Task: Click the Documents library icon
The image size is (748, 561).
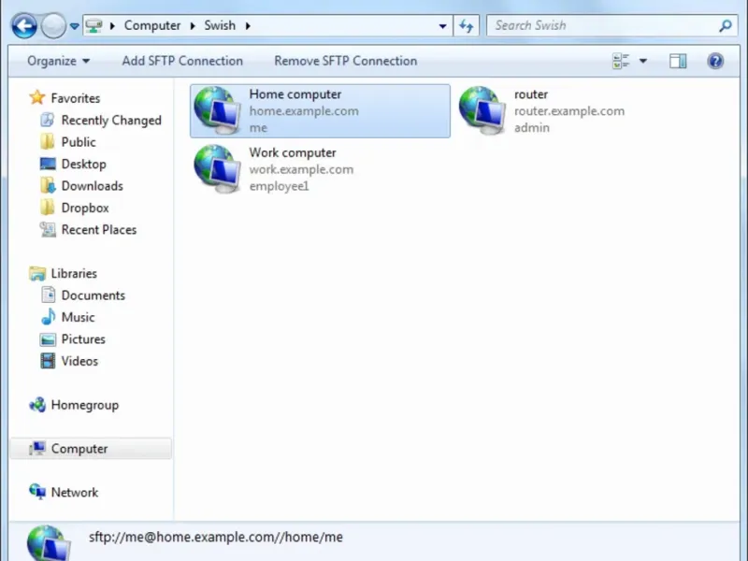Action: coord(49,295)
